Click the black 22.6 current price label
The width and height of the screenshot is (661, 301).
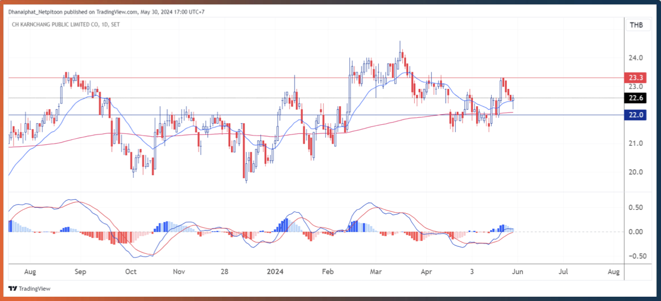636,97
